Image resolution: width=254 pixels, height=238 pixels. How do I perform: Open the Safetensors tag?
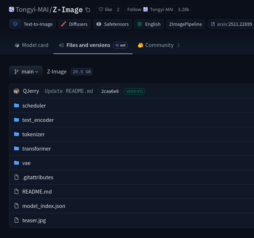tap(112, 24)
